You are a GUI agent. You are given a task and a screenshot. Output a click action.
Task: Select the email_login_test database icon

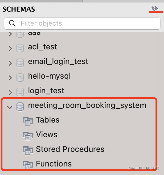[x=20, y=63]
